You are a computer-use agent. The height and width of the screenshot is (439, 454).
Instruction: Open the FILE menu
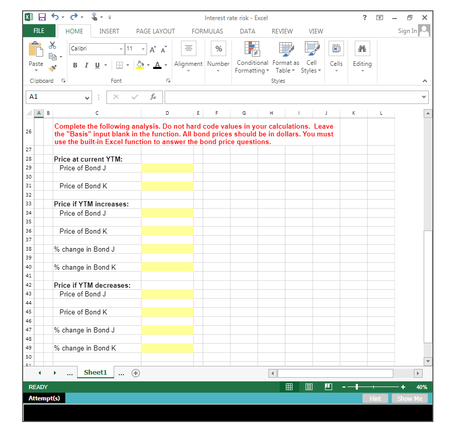pos(39,31)
